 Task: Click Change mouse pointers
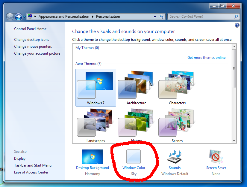click(x=33, y=46)
